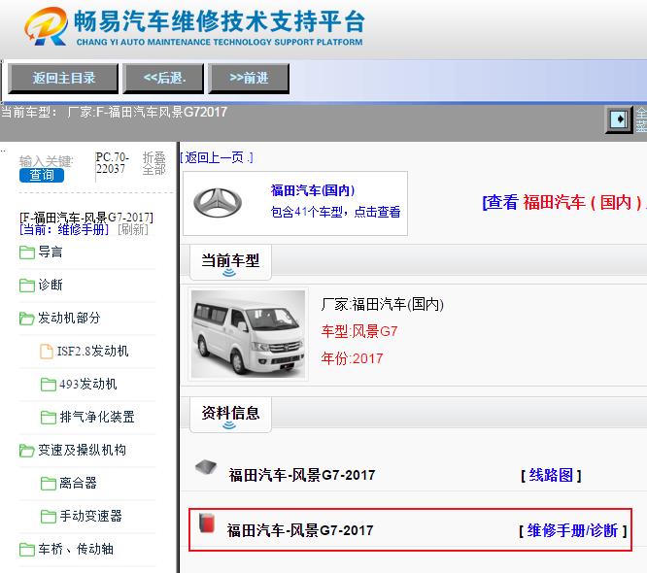Open the 查看 福田汽车（国内）link at right

pyautogui.click(x=563, y=202)
